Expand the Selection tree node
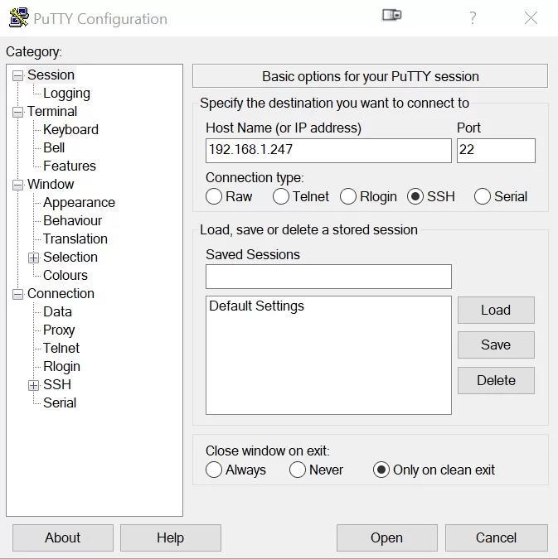This screenshot has width=558, height=559. click(x=34, y=258)
